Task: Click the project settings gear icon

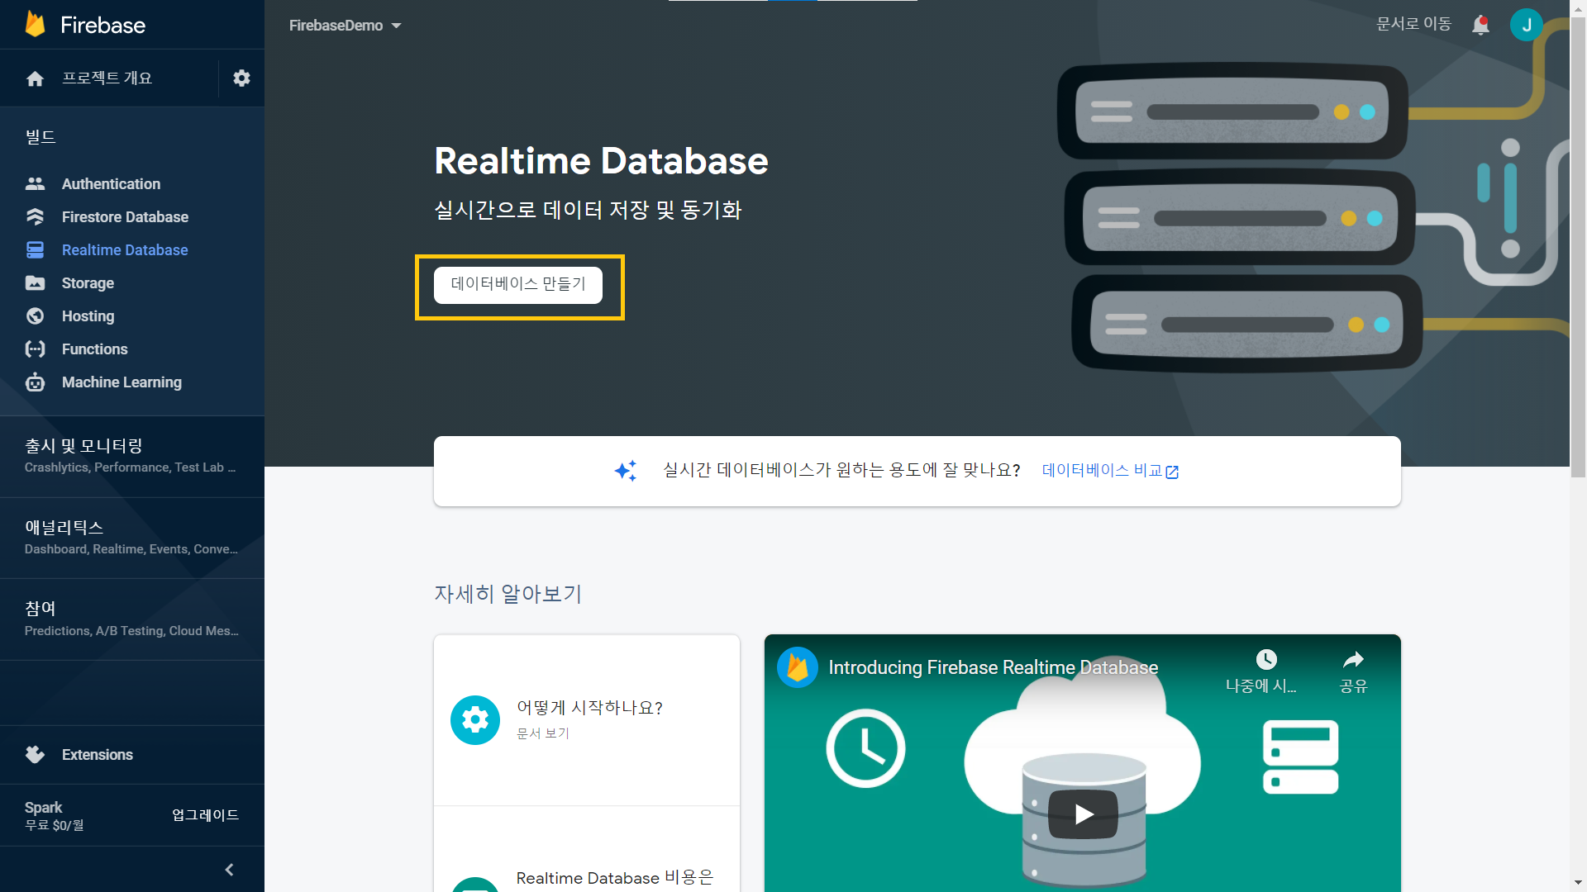Action: click(x=241, y=78)
